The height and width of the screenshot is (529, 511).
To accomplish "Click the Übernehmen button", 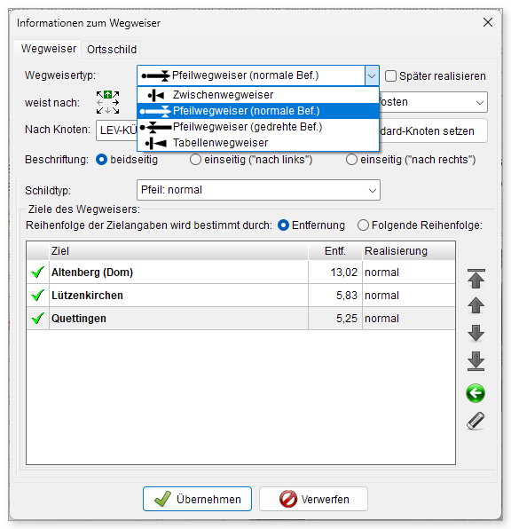I will point(197,499).
